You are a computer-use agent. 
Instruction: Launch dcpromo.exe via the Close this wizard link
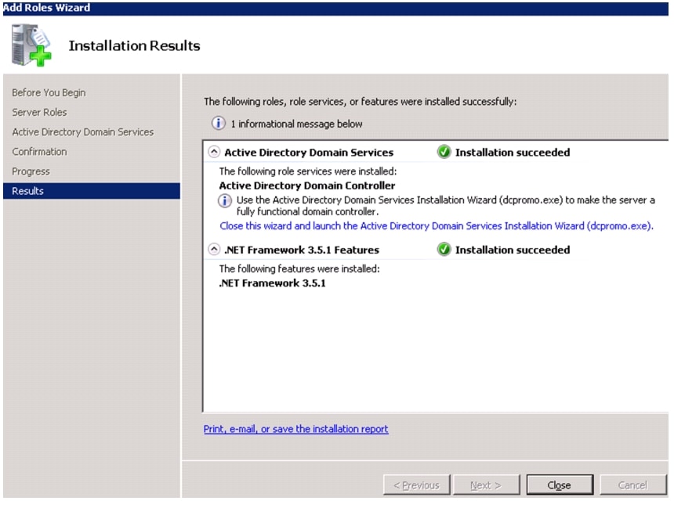437,226
